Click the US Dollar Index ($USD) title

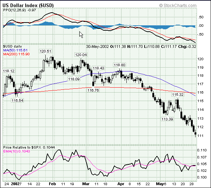tap(28, 5)
